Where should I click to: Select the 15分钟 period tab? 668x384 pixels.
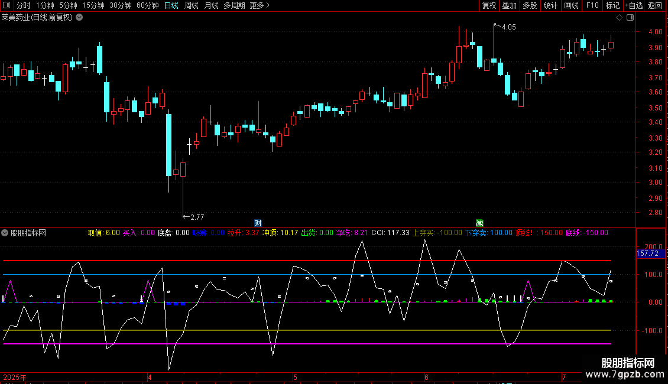coord(93,5)
